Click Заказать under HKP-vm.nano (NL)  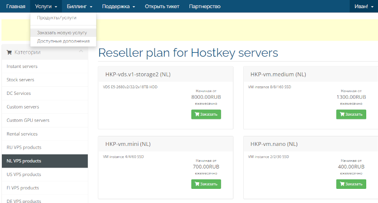click(x=351, y=184)
